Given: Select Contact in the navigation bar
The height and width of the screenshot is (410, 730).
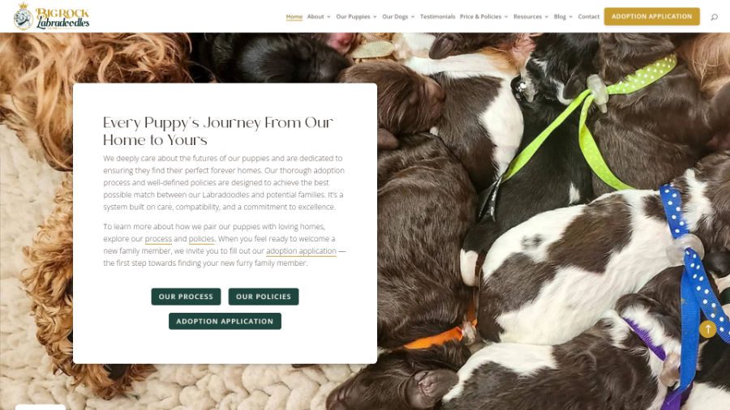Looking at the screenshot, I should click(x=589, y=17).
